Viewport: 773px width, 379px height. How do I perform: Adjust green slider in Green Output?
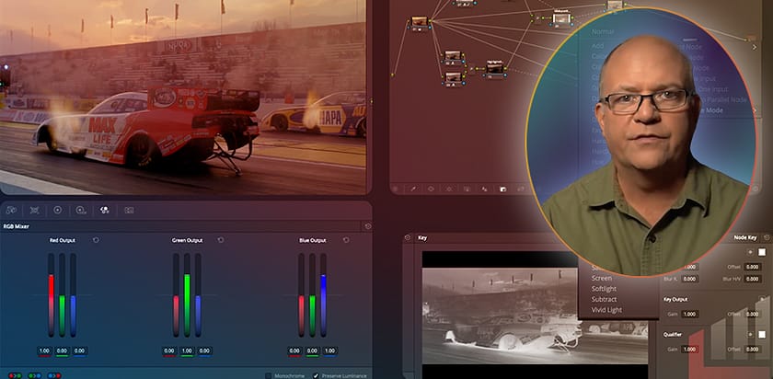[x=187, y=294]
